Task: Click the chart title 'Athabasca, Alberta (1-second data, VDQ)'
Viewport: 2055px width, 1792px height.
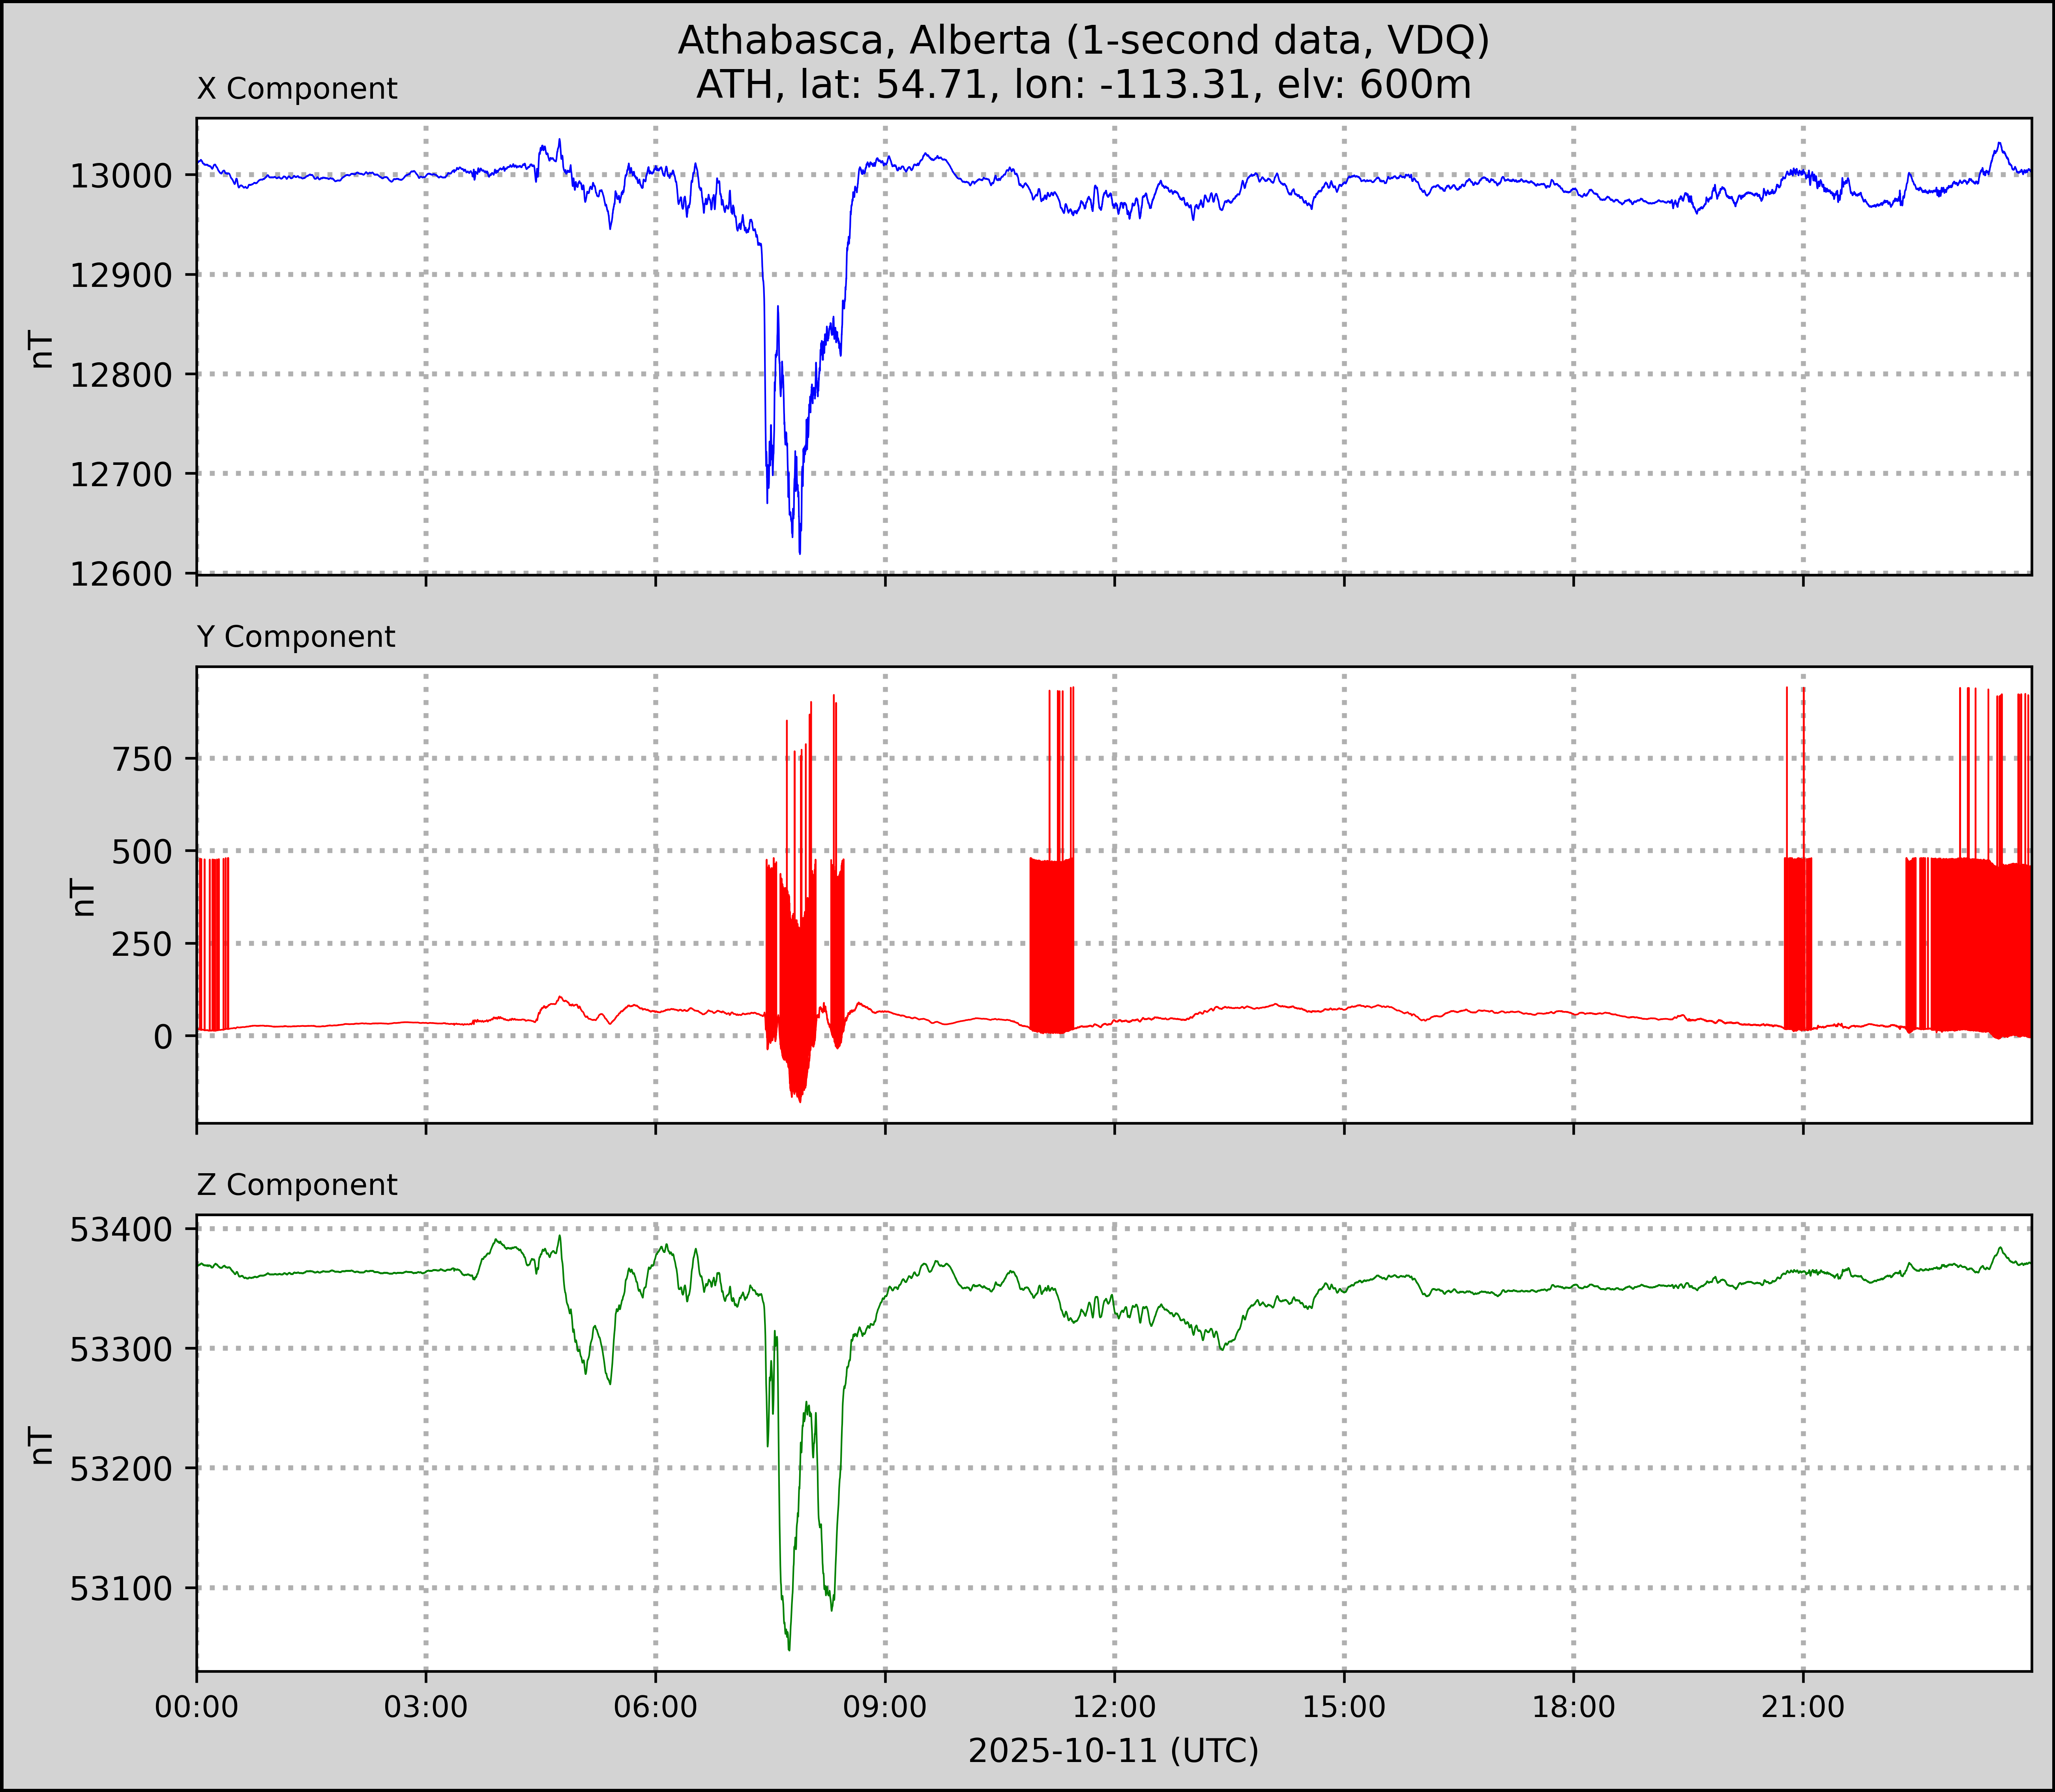Action: pyautogui.click(x=1083, y=40)
